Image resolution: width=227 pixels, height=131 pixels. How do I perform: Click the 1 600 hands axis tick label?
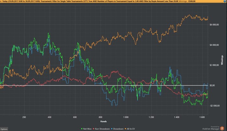202,117
